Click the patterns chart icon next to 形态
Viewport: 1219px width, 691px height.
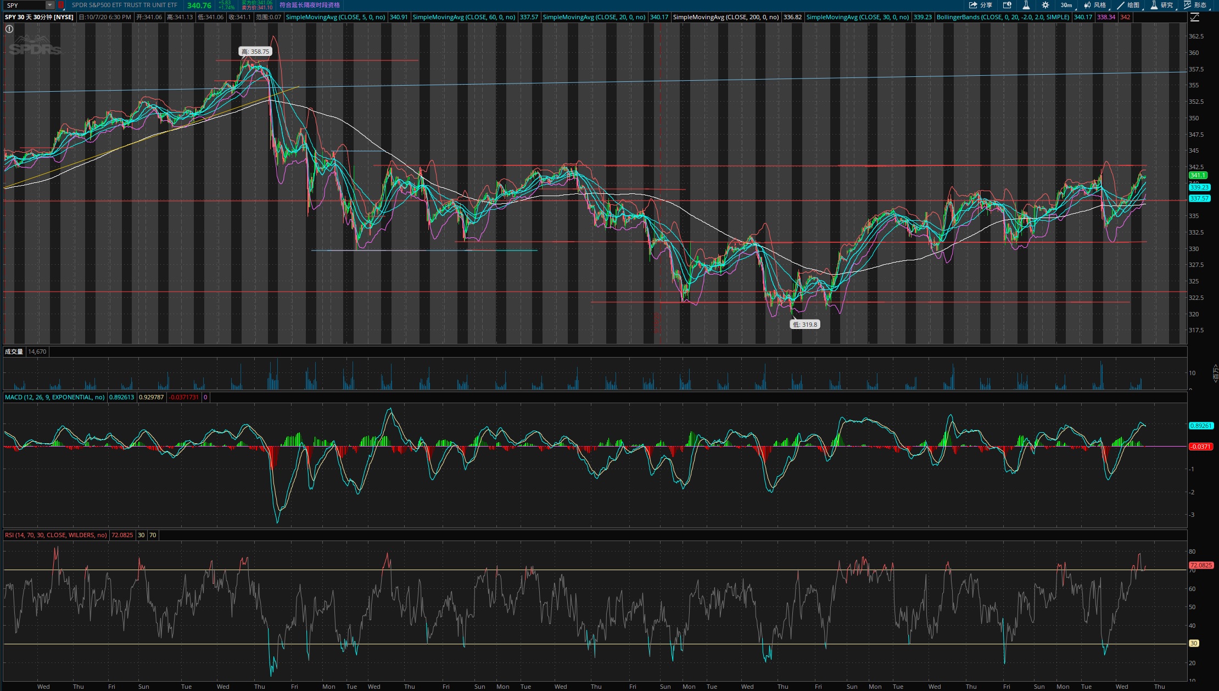(1188, 5)
